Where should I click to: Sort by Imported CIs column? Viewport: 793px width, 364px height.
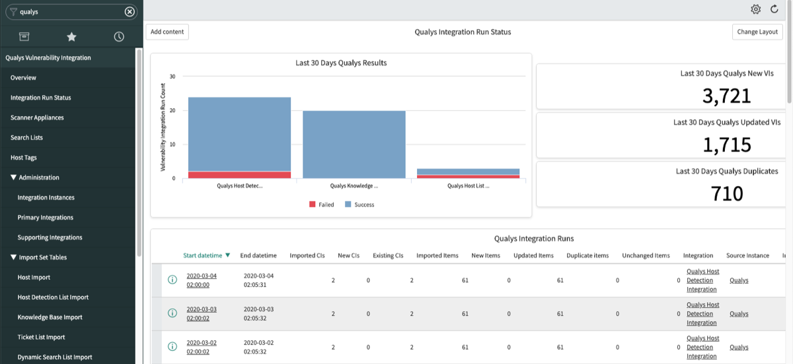pos(307,255)
